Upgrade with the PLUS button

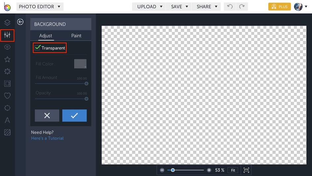click(x=279, y=7)
